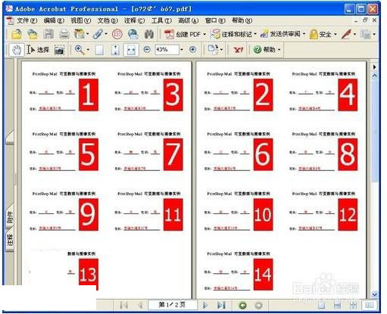Click vertical scrollbar down arrow
The height and width of the screenshot is (314, 387).
[374, 294]
